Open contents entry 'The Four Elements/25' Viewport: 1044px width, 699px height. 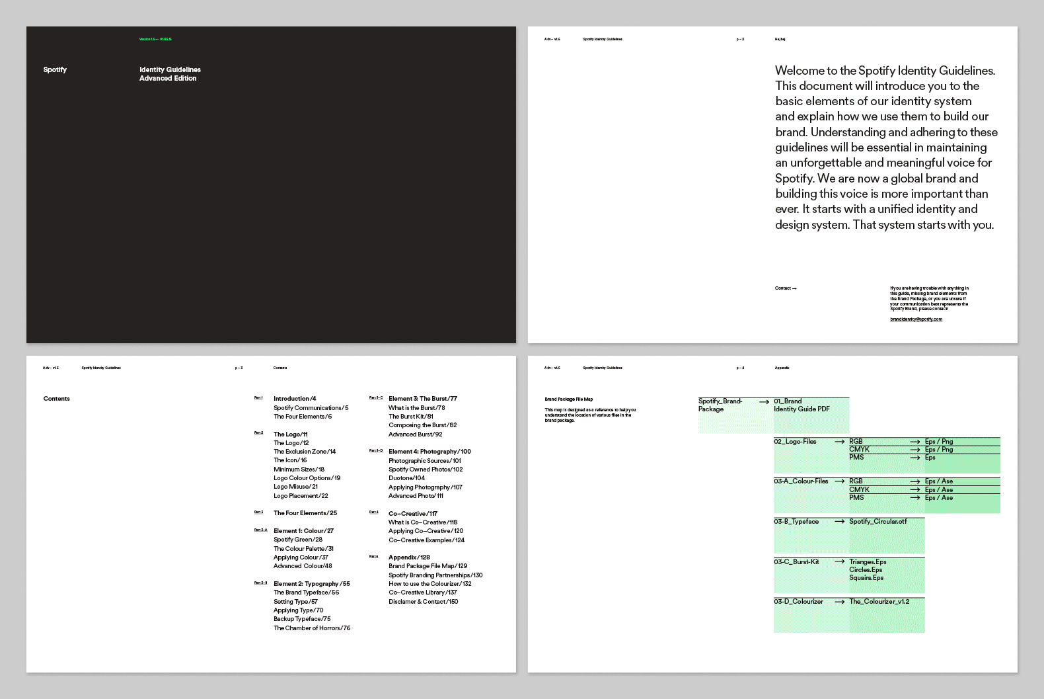click(305, 513)
